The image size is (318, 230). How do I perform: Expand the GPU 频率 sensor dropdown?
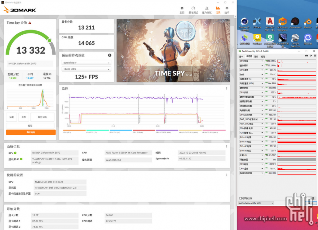pos(262,61)
